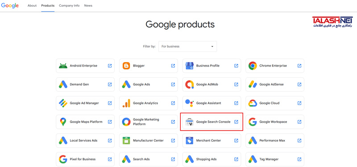Image resolution: width=357 pixels, height=167 pixels.
Task: Open external link for Shopping Ads
Action: [x=236, y=159]
